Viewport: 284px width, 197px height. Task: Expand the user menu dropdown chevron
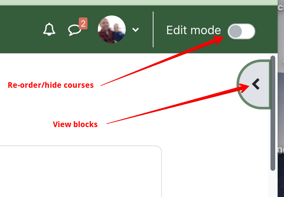136,30
